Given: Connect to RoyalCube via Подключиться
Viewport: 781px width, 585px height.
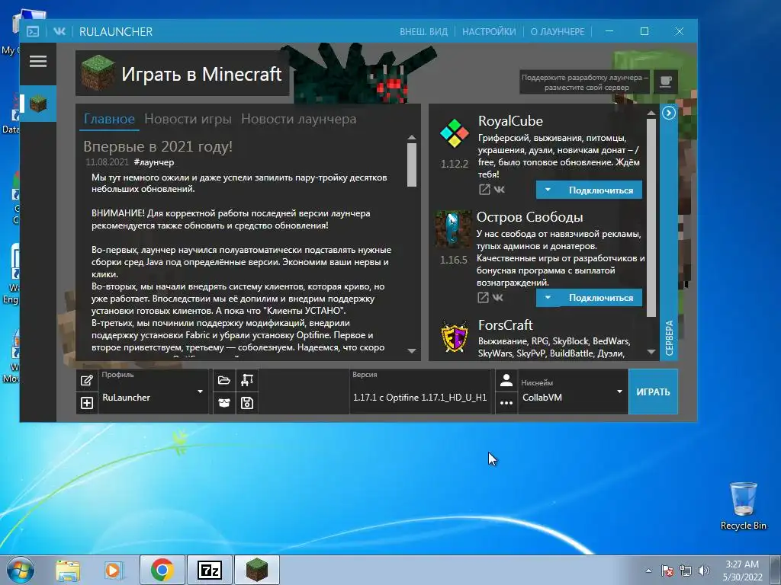Looking at the screenshot, I should tap(601, 190).
